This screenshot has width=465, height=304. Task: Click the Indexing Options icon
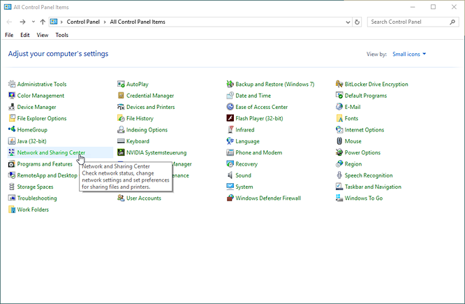[x=121, y=130]
